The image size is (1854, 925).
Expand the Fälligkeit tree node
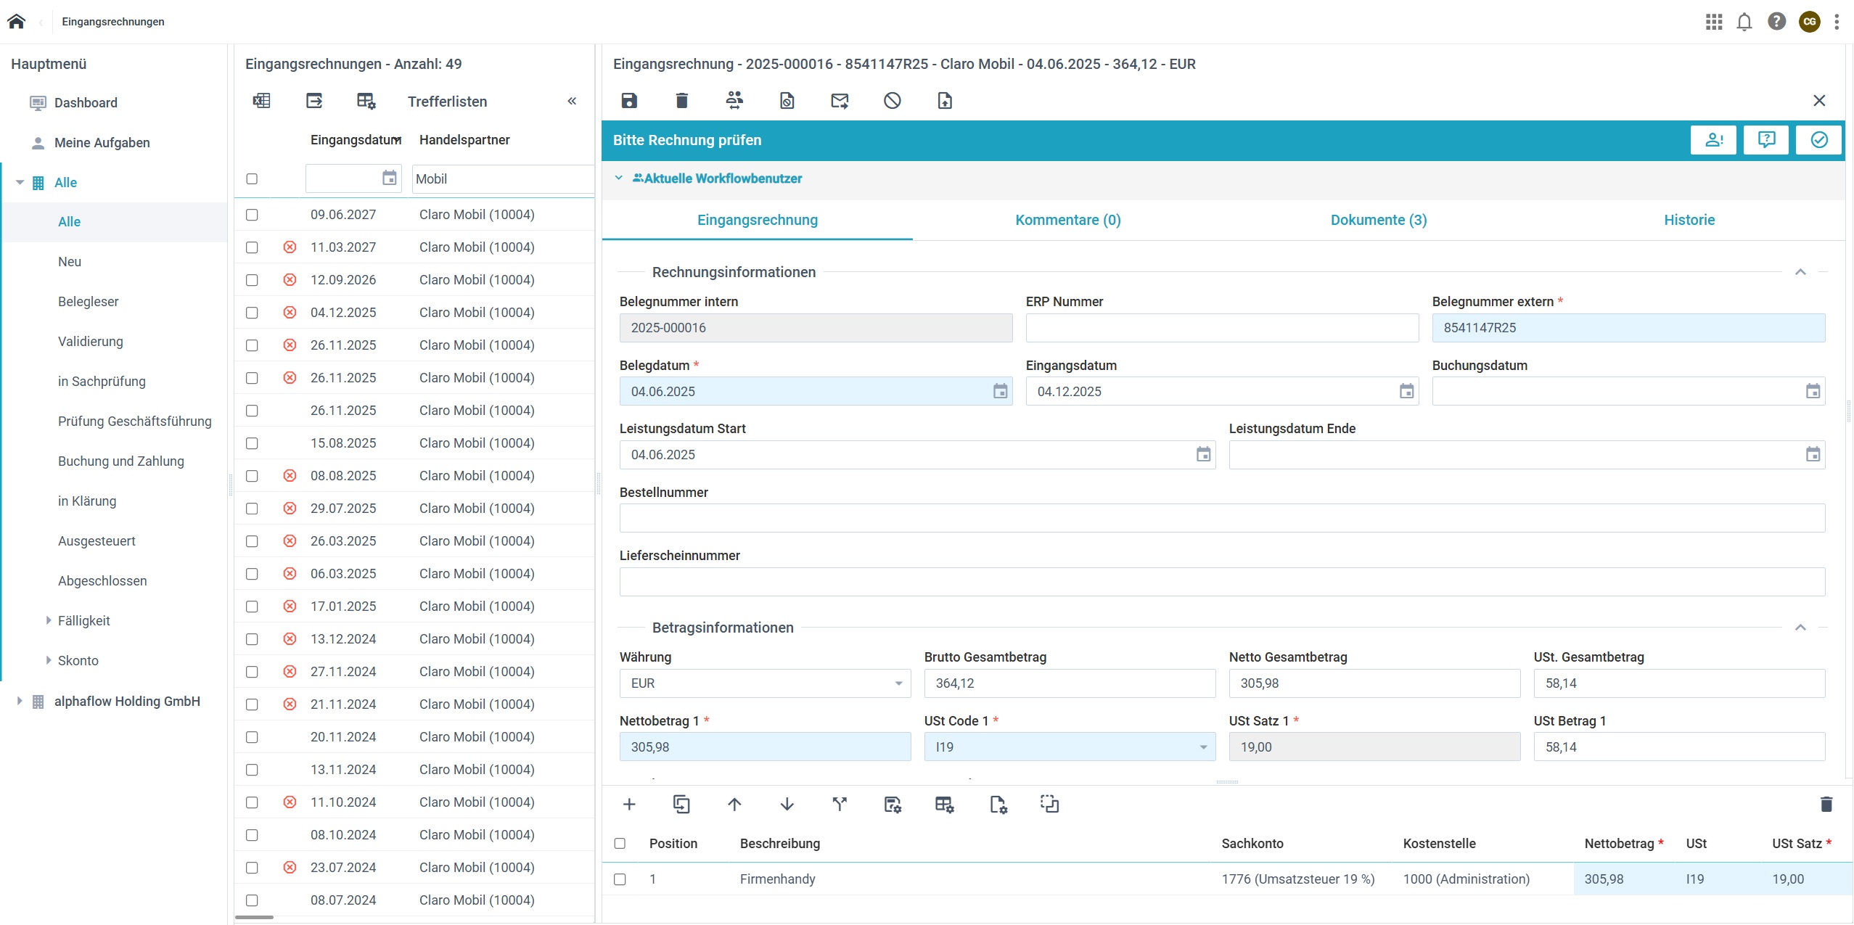49,620
